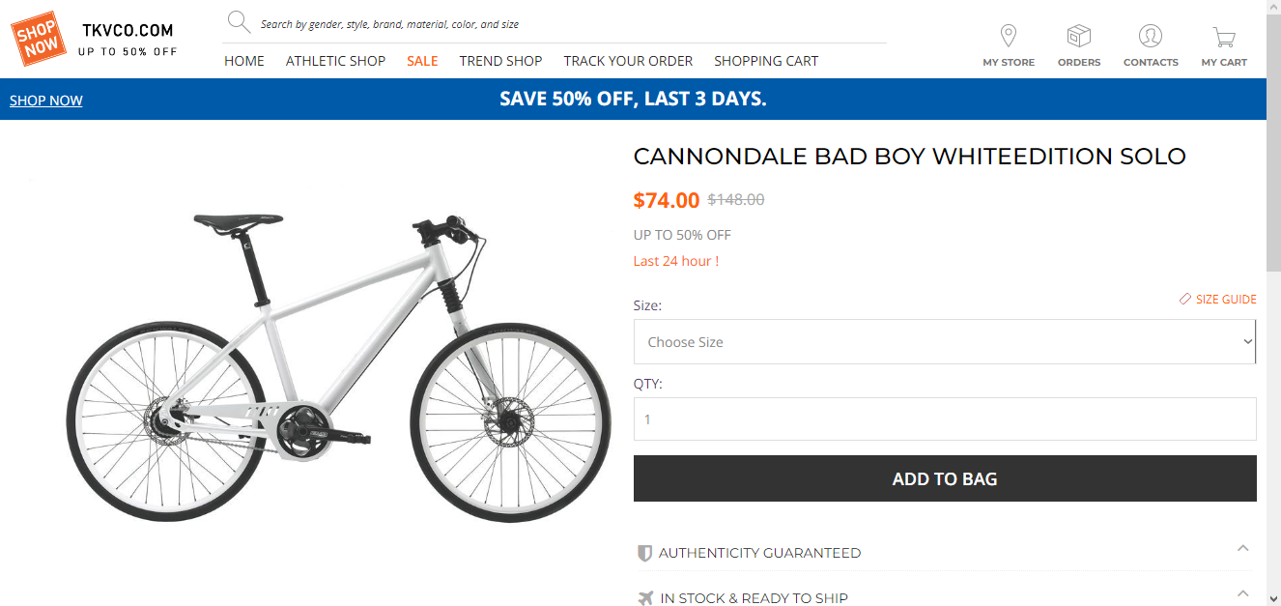Collapse the Authenticity Guaranteed section chevron
The image size is (1281, 606).
1243,549
